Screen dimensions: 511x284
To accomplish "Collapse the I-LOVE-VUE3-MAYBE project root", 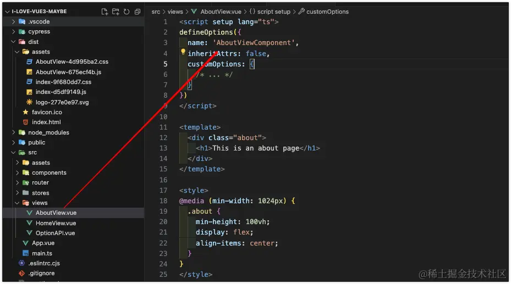I will point(7,12).
